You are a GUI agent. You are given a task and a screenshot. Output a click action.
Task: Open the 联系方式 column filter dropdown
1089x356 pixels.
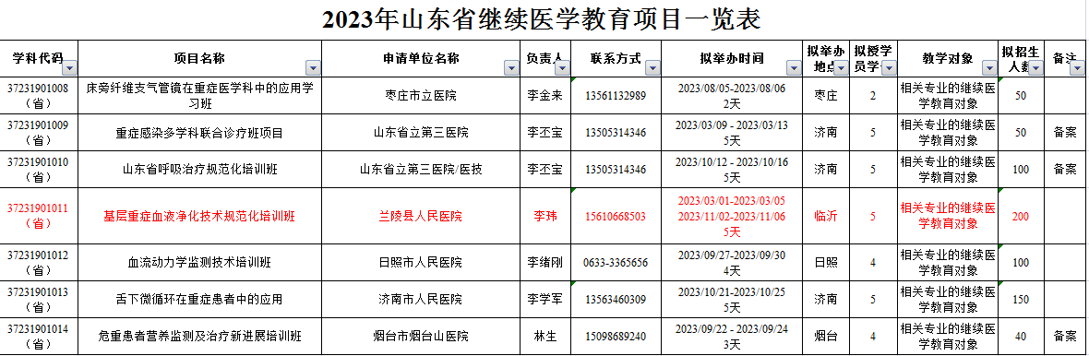click(x=652, y=68)
